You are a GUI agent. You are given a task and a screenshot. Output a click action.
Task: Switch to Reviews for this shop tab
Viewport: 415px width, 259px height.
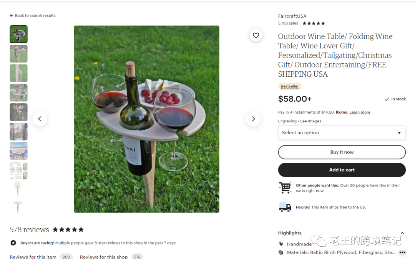(x=104, y=257)
